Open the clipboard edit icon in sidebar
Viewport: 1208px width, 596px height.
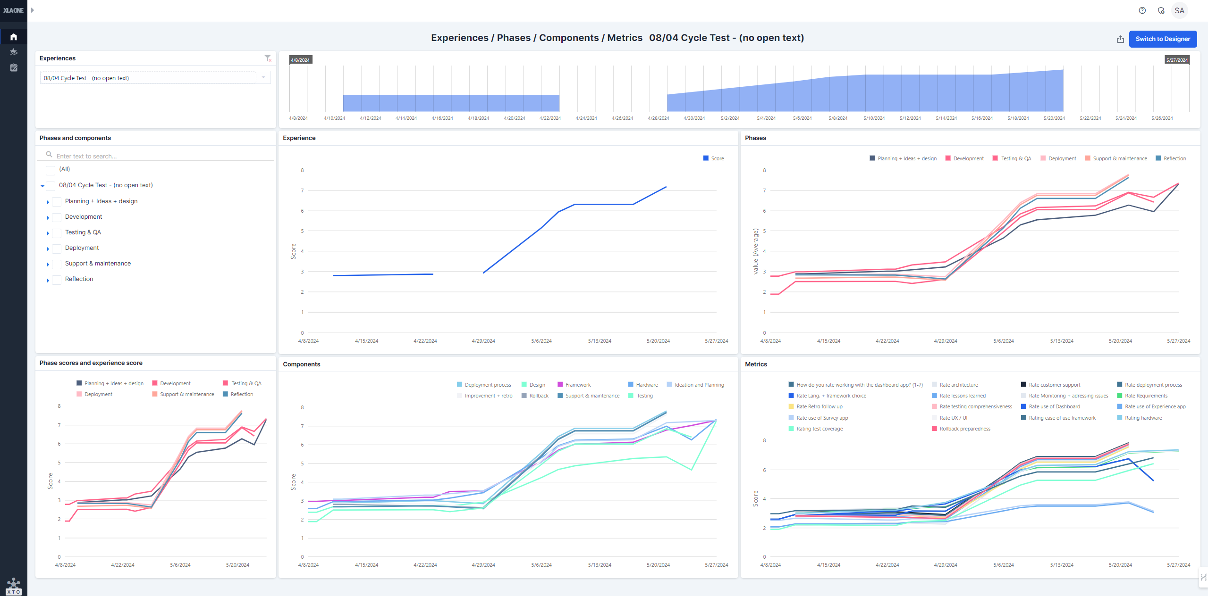pyautogui.click(x=14, y=68)
